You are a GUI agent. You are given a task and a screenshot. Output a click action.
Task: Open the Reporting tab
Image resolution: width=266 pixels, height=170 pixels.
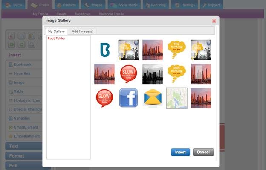(x=156, y=5)
